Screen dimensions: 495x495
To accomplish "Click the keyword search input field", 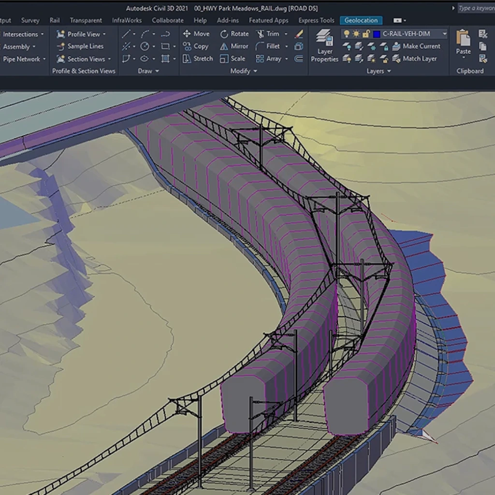I will tap(476, 8).
